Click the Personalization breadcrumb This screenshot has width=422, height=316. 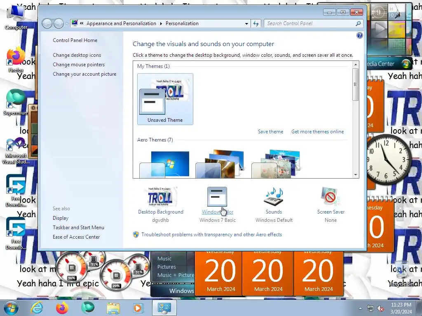point(182,23)
